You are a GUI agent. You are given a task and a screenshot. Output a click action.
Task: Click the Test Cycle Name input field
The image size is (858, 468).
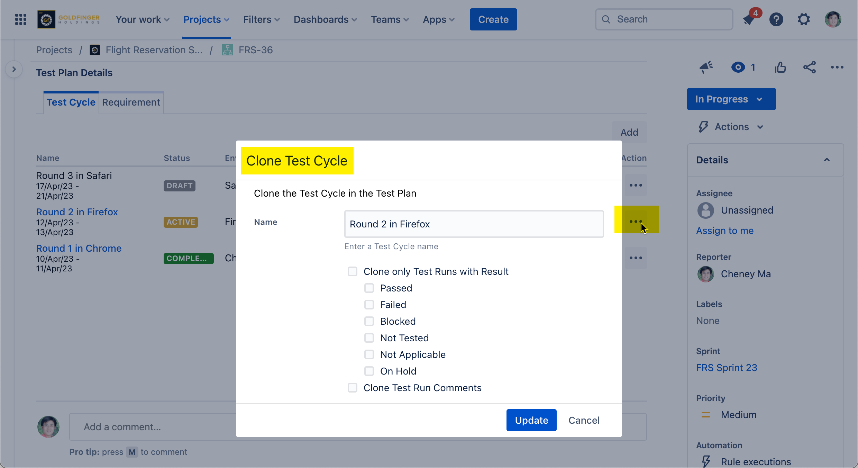[x=474, y=224]
